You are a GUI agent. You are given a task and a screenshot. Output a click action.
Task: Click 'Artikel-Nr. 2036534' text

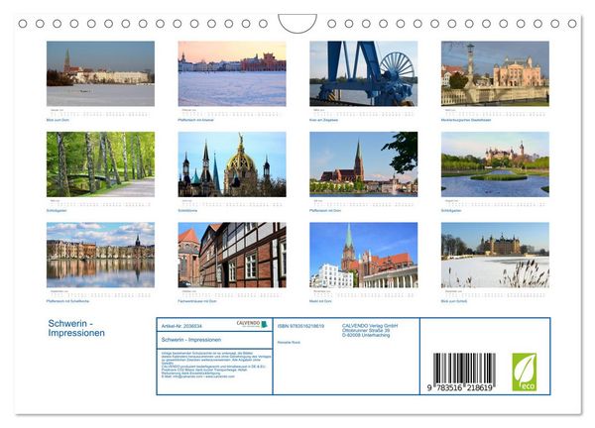(x=181, y=326)
